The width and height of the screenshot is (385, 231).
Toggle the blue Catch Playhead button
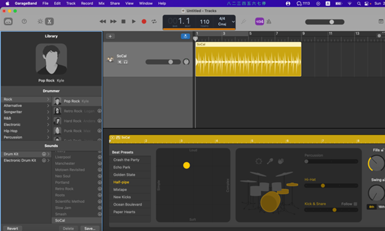[x=185, y=36]
